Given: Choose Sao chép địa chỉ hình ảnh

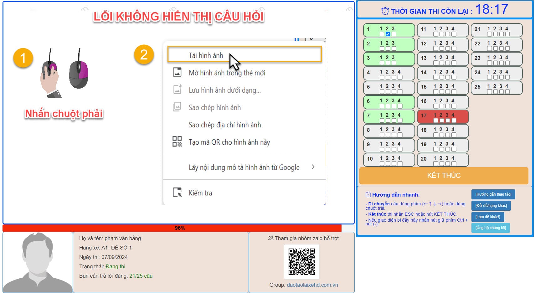Looking at the screenshot, I should pyautogui.click(x=224, y=125).
